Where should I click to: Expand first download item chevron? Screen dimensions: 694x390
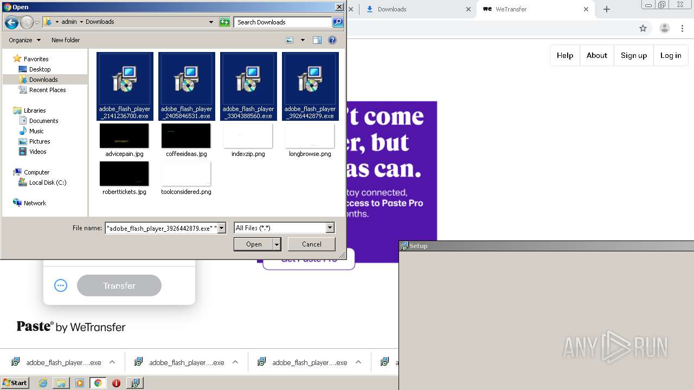(112, 362)
